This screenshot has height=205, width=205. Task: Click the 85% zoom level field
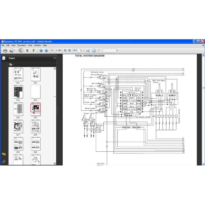(x=76, y=50)
